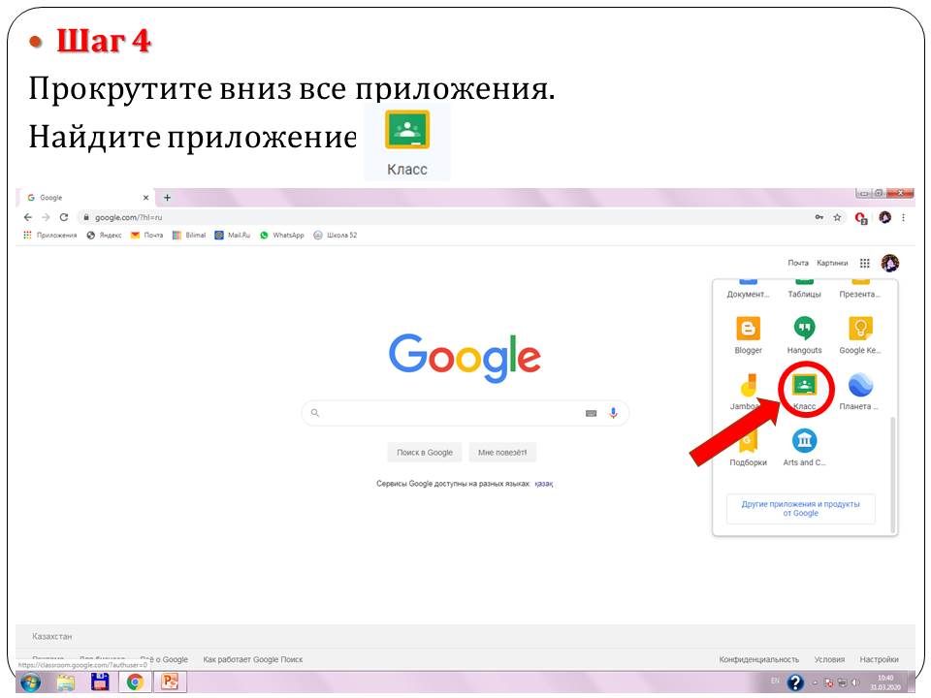This screenshot has width=931, height=698.
Task: Click the Поиск в Google button
Action: pyautogui.click(x=424, y=453)
